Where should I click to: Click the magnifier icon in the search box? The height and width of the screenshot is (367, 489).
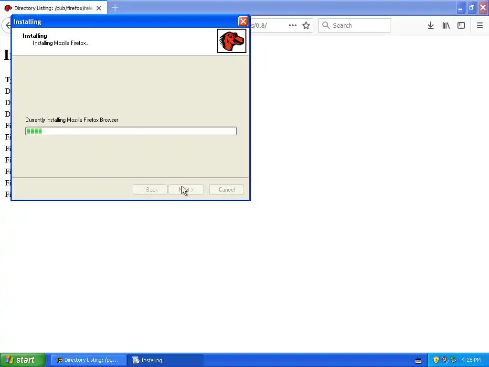(x=326, y=25)
